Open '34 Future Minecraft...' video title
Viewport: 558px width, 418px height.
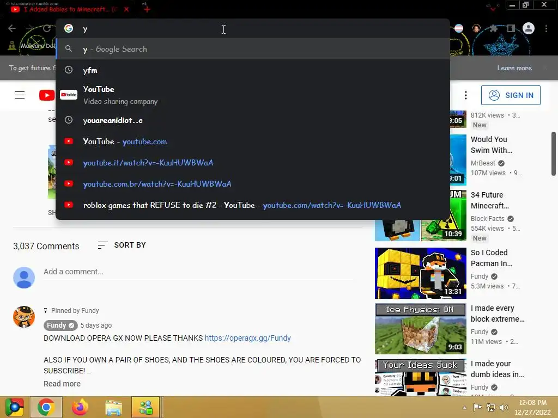490,200
